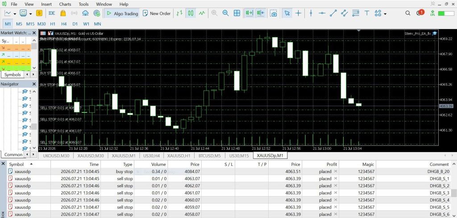Tile chart windows with grid icon
457x218 pixels.
point(237,13)
